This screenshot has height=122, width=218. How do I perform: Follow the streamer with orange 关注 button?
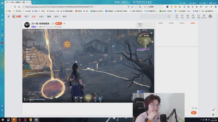[59, 24]
